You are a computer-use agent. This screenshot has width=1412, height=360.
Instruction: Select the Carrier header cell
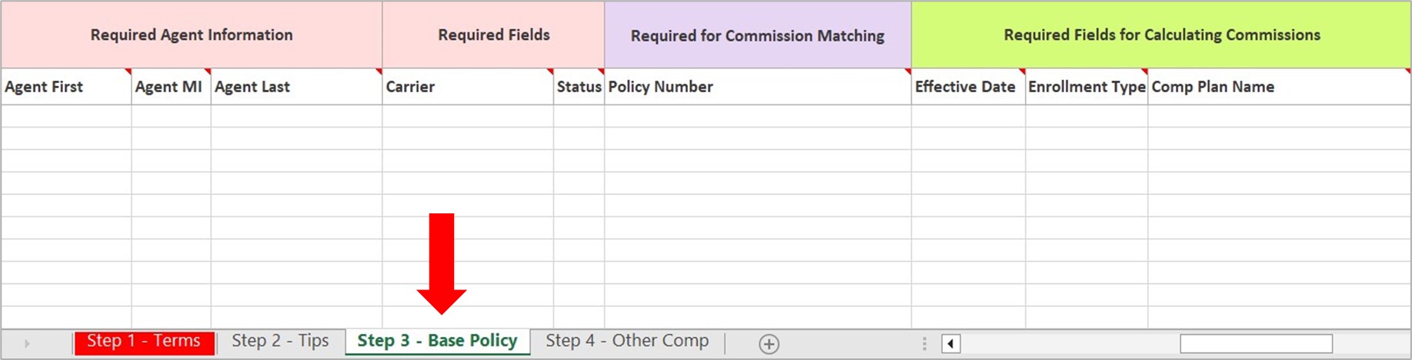[467, 87]
